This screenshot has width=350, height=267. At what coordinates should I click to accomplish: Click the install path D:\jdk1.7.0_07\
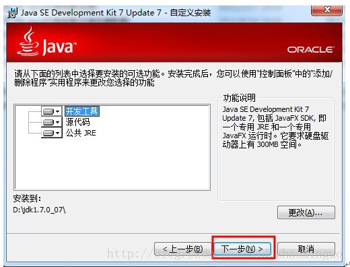click(x=39, y=210)
